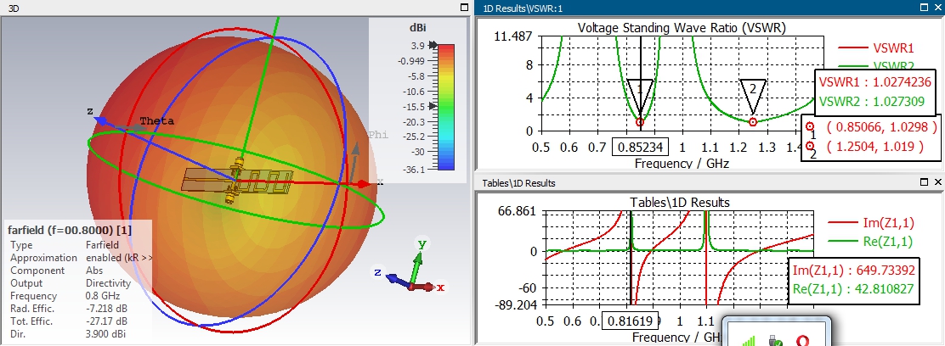Click the green signal-strength tray icon

pos(748,341)
